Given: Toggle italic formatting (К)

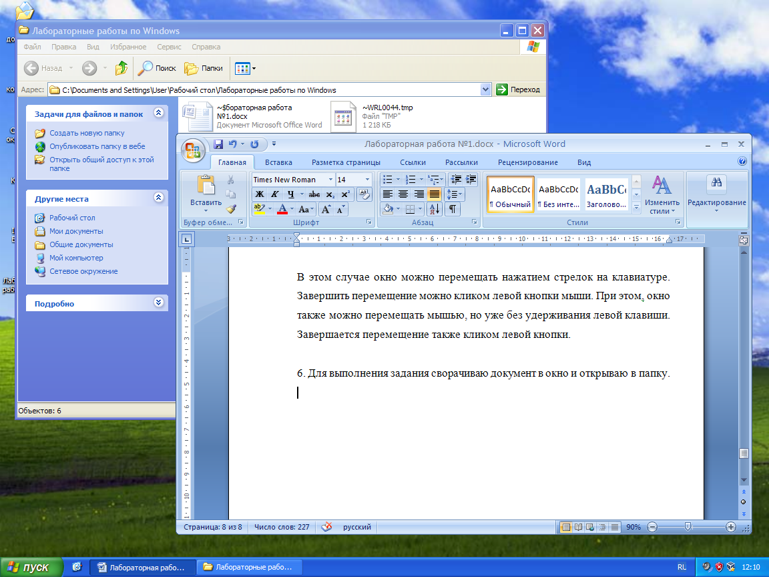Looking at the screenshot, I should click(275, 194).
